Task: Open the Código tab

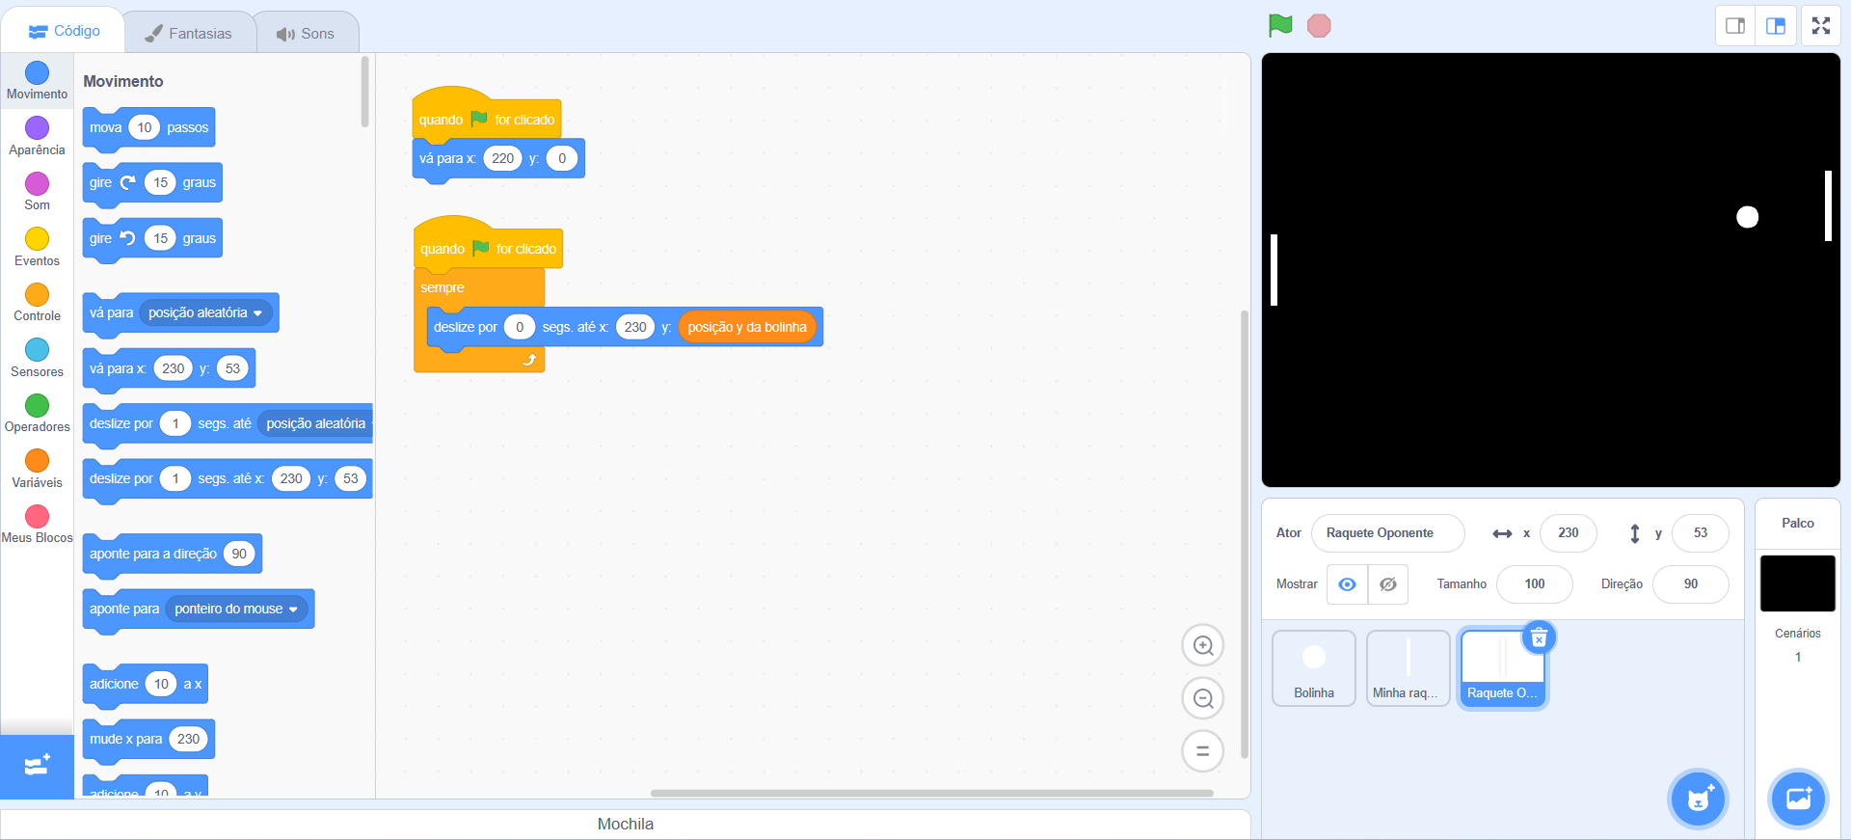Action: (x=64, y=31)
